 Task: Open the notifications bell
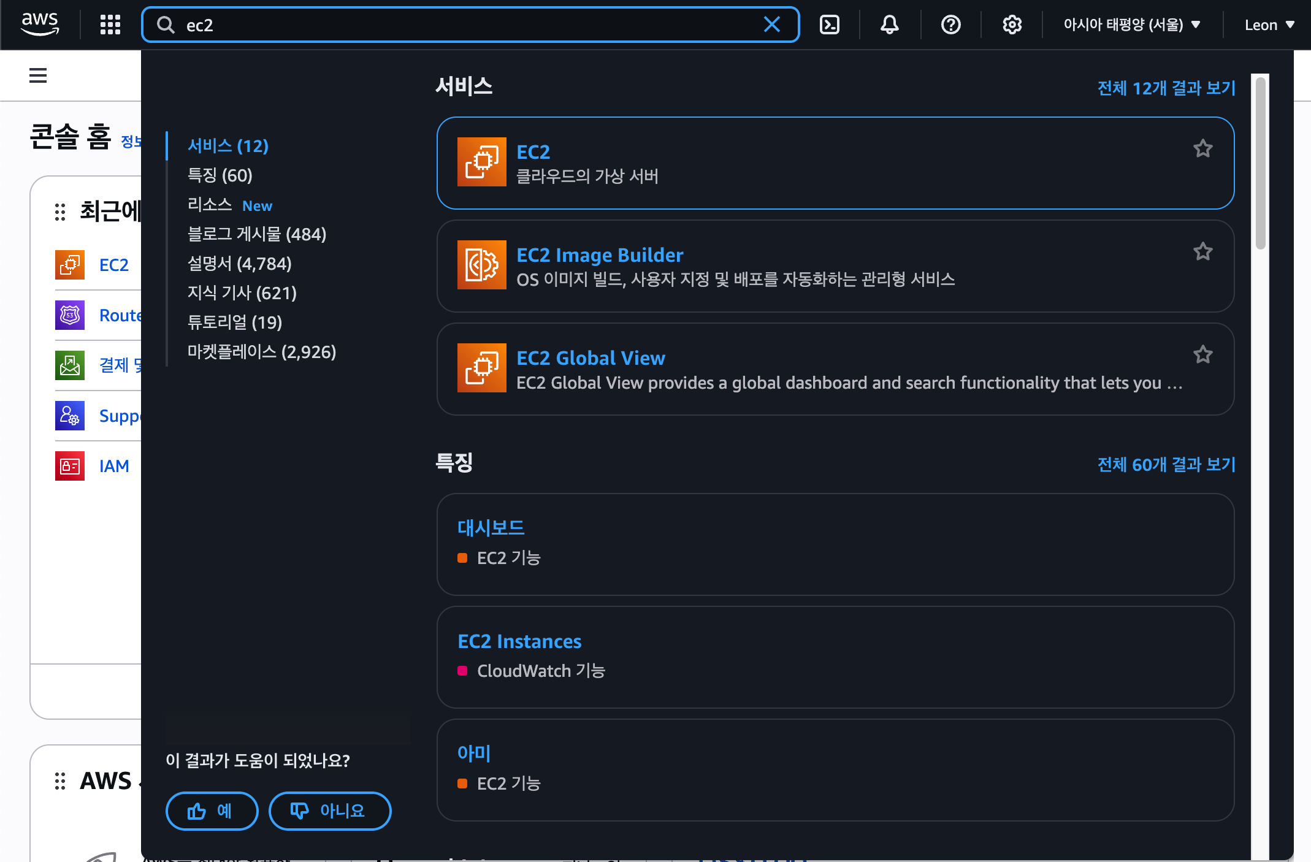[889, 25]
